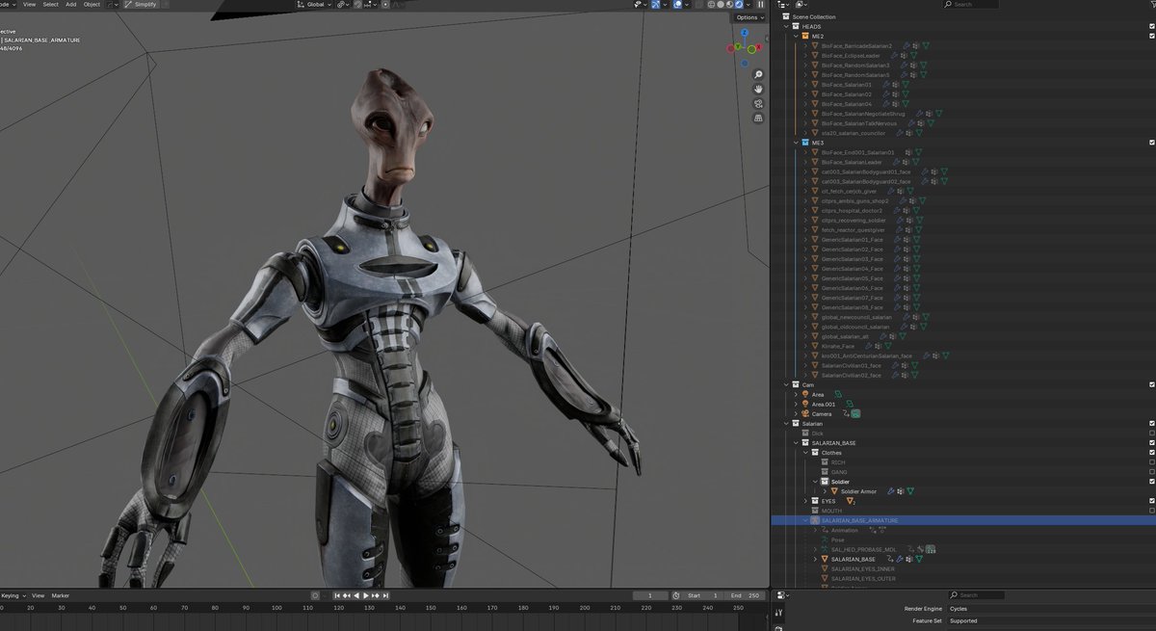Jump to previous keyframe
Image resolution: width=1156 pixels, height=631 pixels.
[346, 595]
